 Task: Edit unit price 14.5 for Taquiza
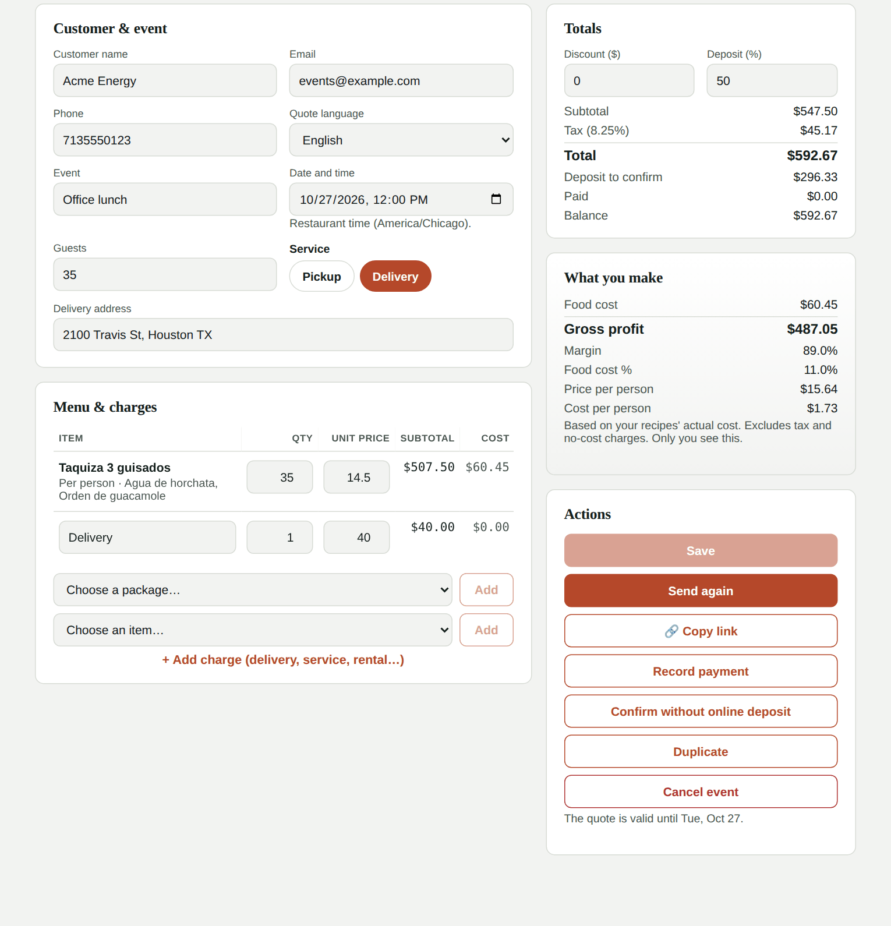356,477
